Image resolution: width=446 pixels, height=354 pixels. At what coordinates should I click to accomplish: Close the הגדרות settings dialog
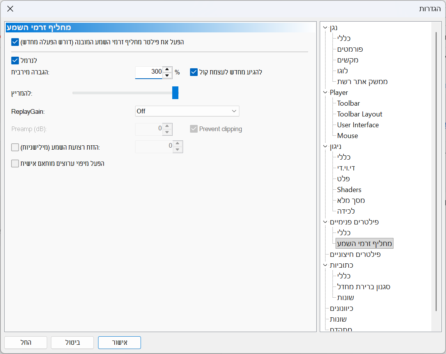10,9
